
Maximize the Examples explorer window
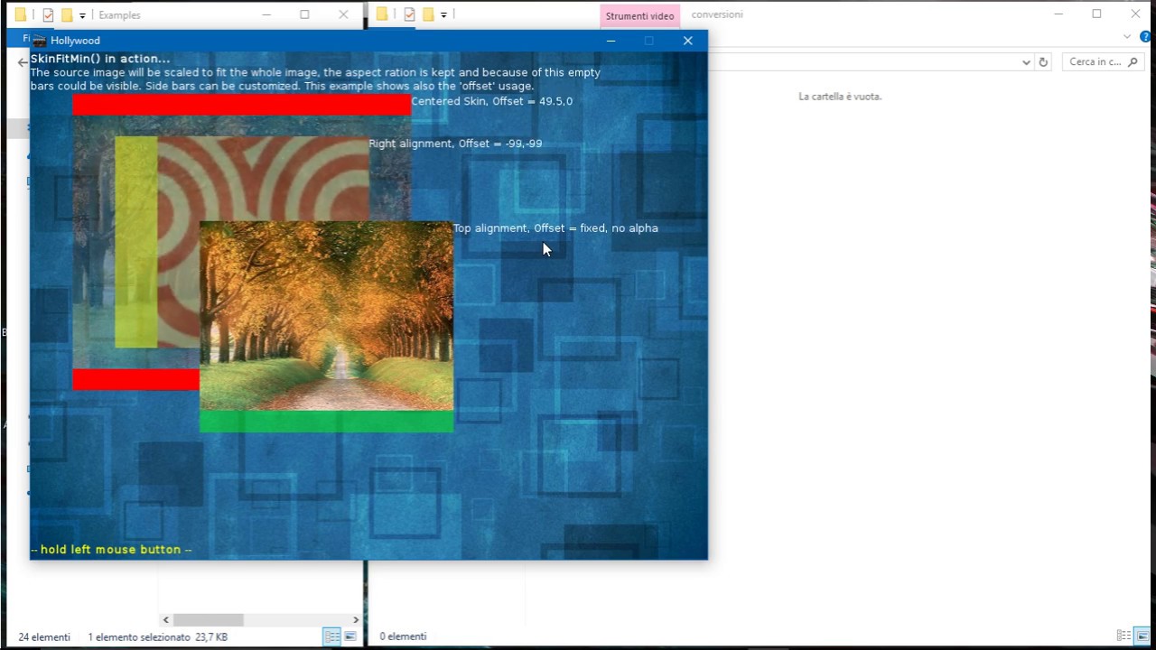[x=304, y=14]
